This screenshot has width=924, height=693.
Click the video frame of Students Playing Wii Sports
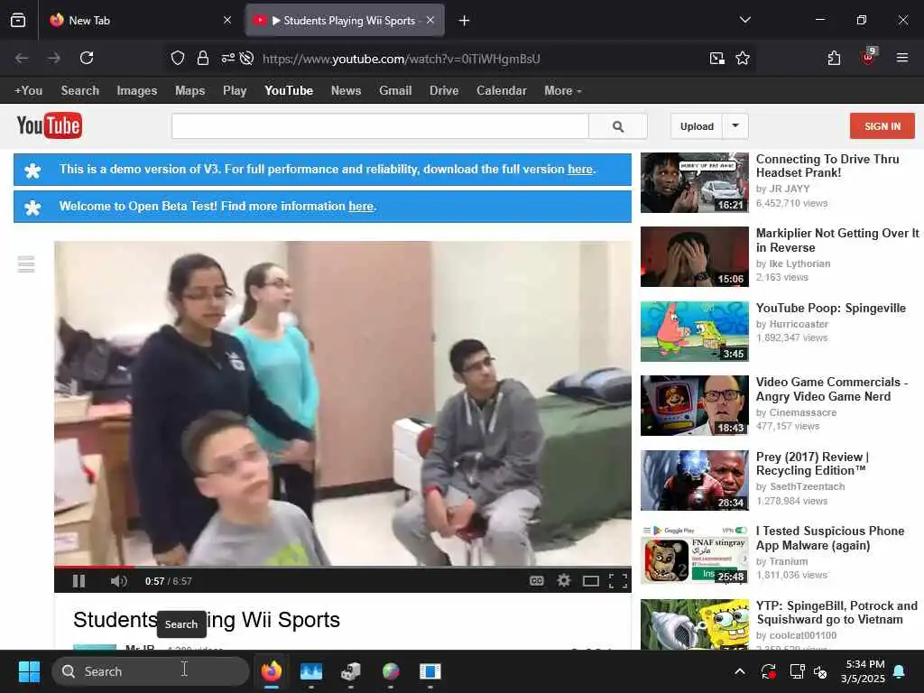tap(342, 403)
